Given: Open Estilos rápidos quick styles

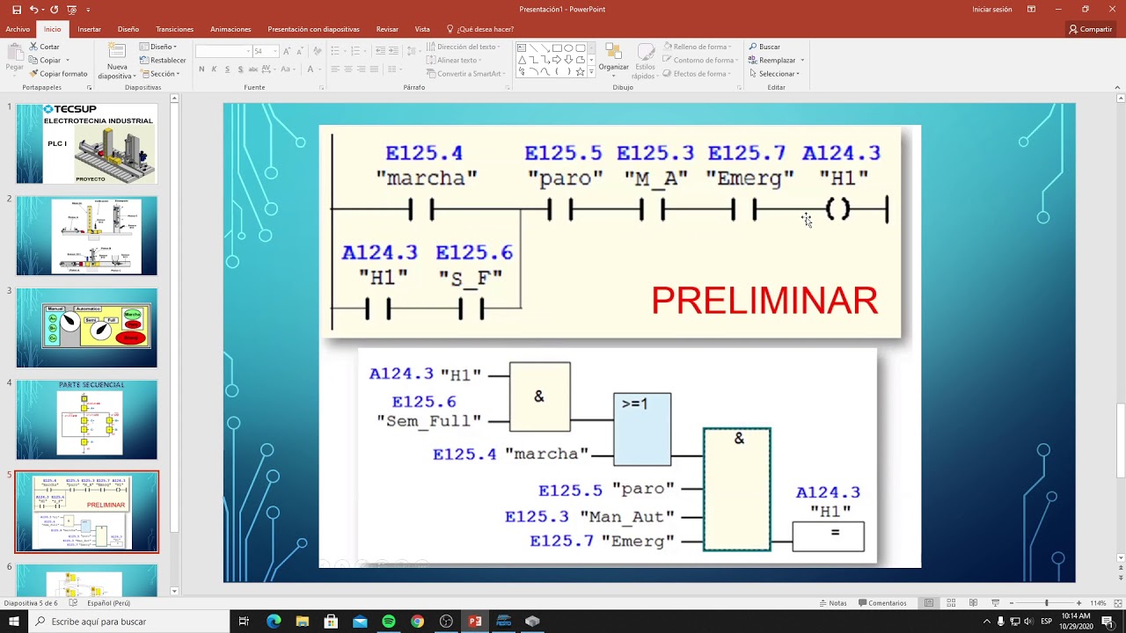Looking at the screenshot, I should tap(645, 60).
